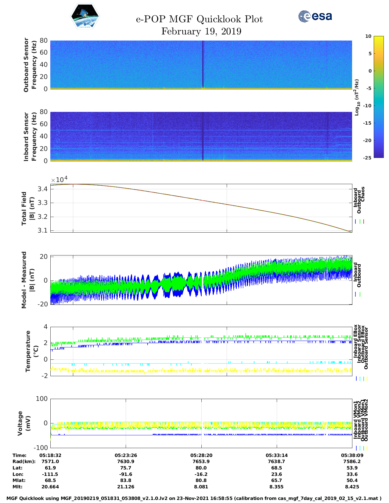Click the ESA logo
The width and height of the screenshot is (389, 503).
(x=315, y=16)
